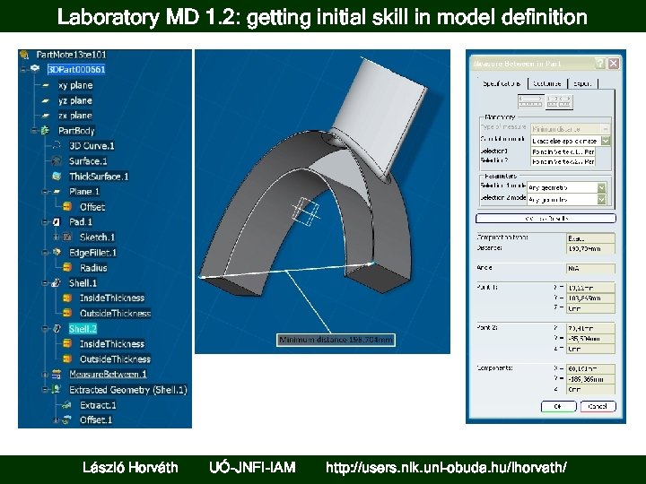Image resolution: width=646 pixels, height=484 pixels.
Task: Collapse the Shell.1 node
Action: pyautogui.click(x=46, y=282)
